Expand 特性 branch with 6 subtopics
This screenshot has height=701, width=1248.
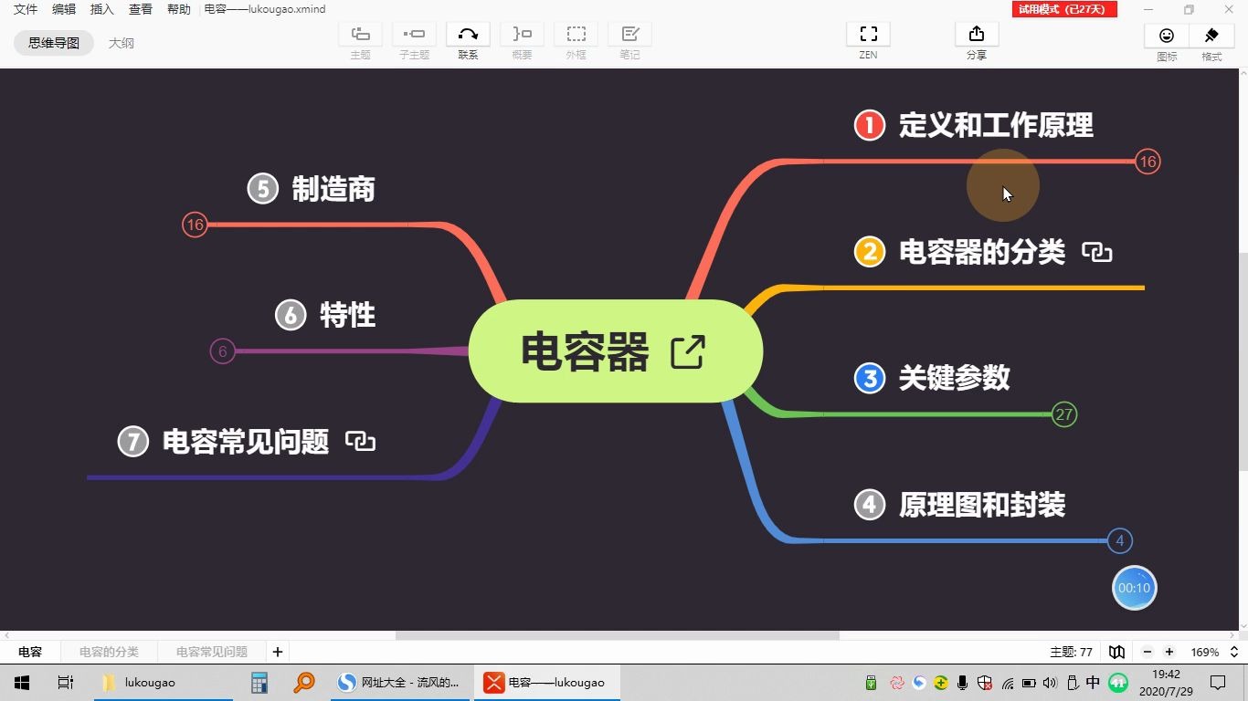pos(222,351)
